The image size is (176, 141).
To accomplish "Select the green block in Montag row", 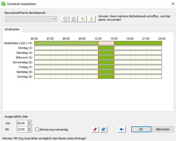I will tap(106, 48).
